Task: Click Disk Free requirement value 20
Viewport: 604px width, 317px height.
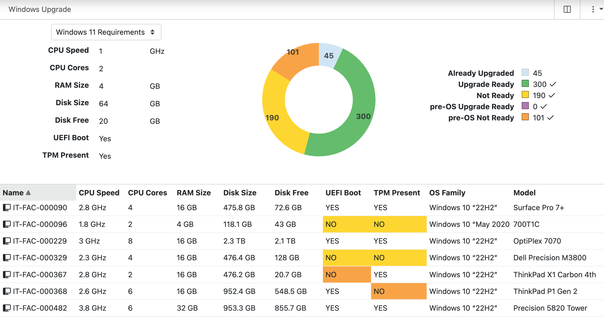Action: (103, 121)
